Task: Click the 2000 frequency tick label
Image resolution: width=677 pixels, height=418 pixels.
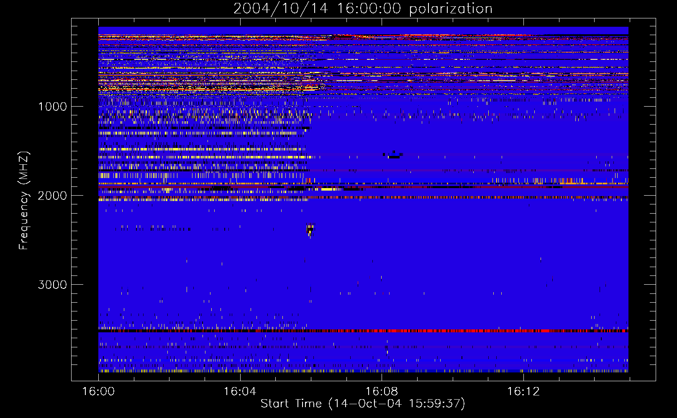Action: 52,196
